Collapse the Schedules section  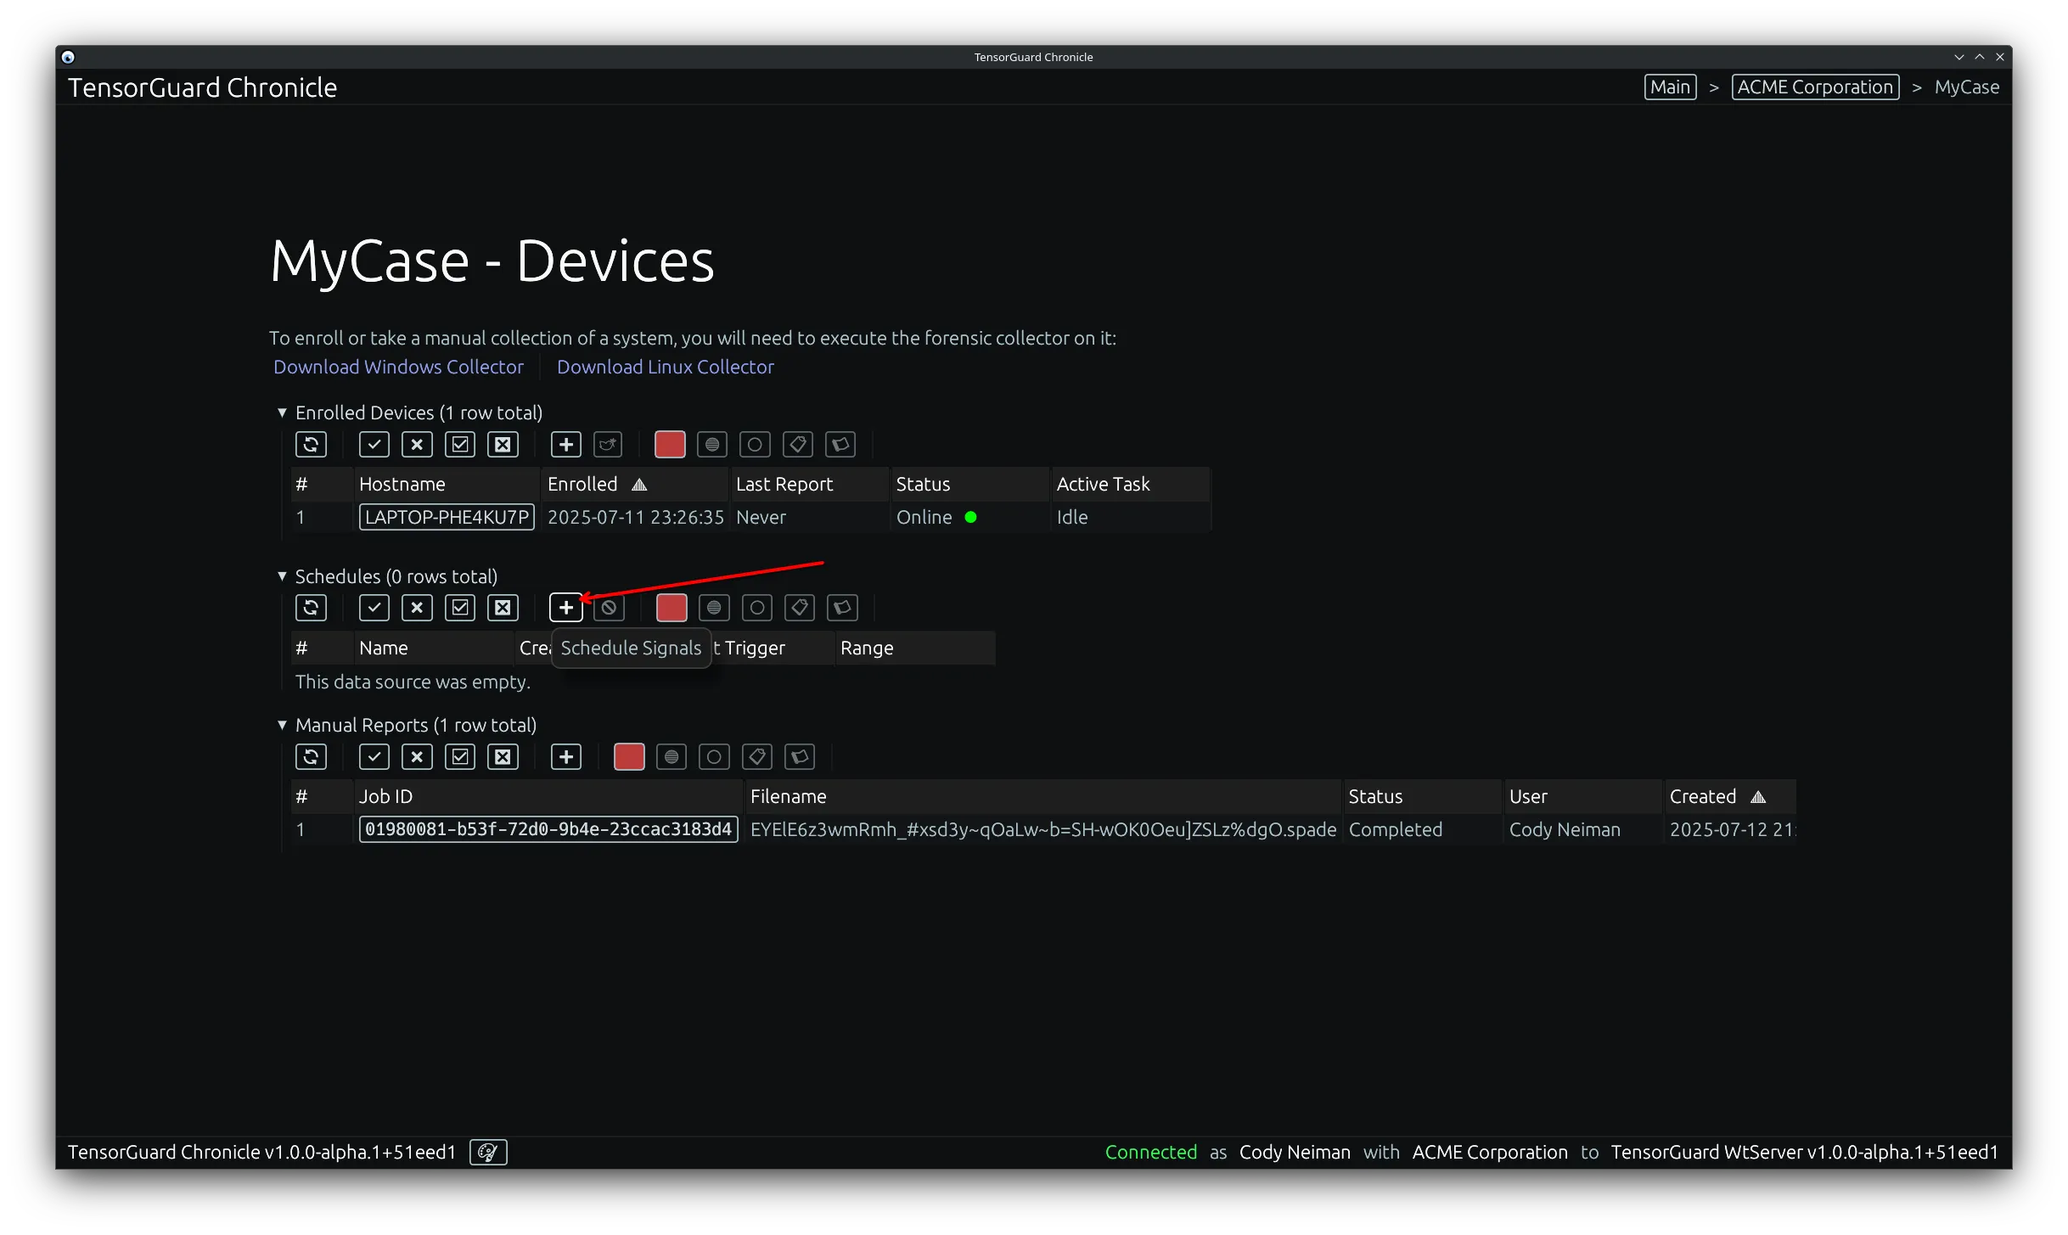[x=282, y=576]
